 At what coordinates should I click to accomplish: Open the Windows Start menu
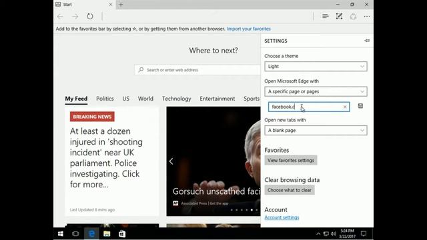61,234
